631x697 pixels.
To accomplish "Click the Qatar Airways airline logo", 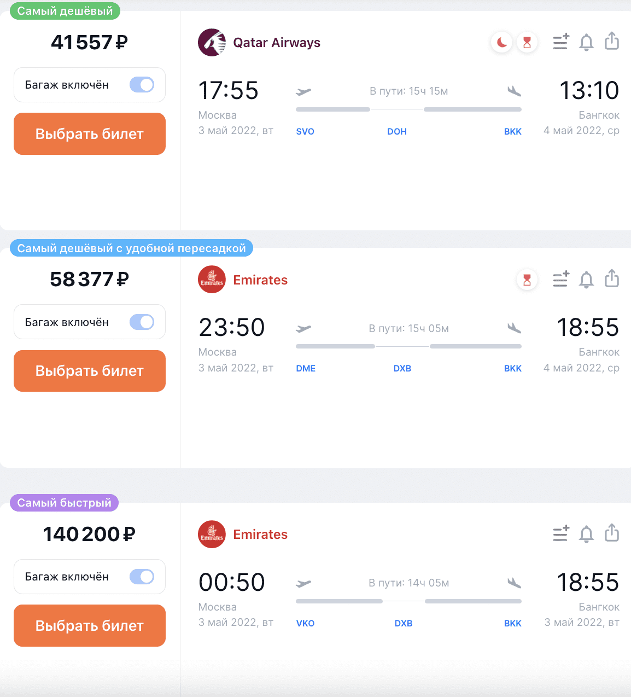I will click(x=212, y=43).
